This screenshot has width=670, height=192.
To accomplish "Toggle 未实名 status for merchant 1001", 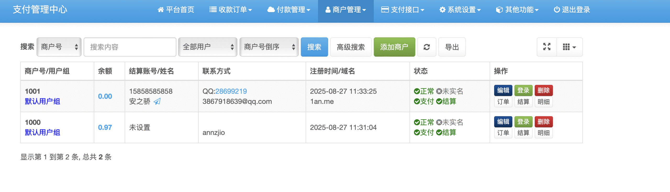I will [450, 91].
